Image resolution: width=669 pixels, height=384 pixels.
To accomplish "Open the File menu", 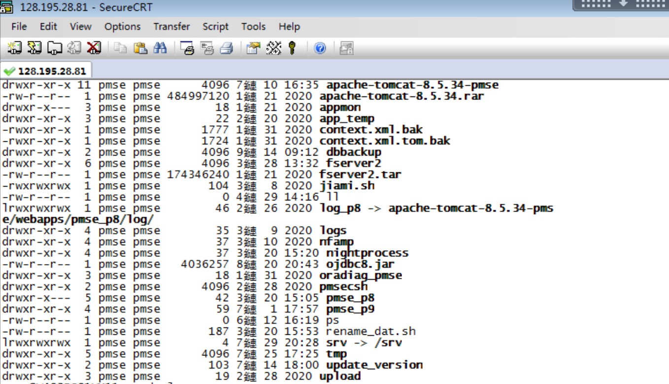I will 19,27.
